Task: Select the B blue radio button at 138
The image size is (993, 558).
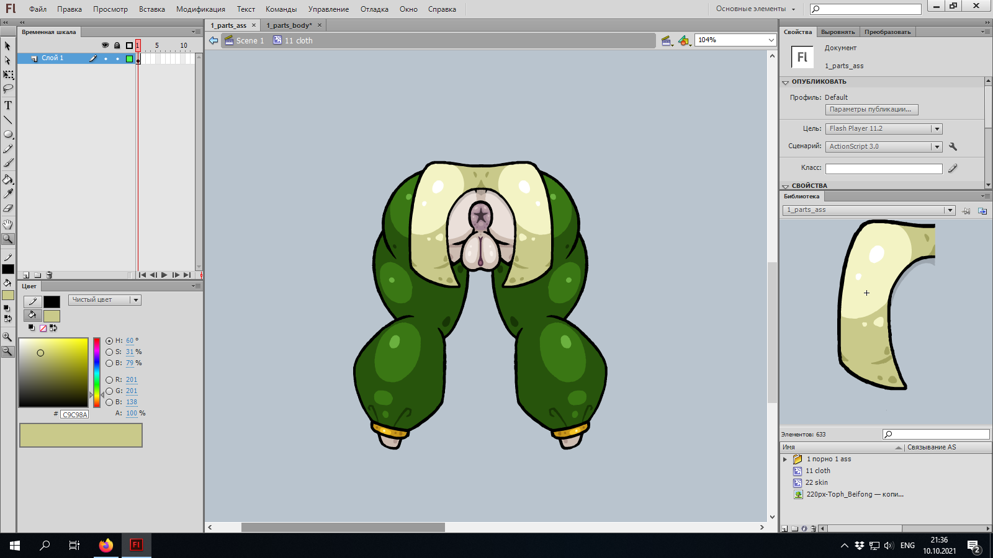Action: [x=109, y=402]
